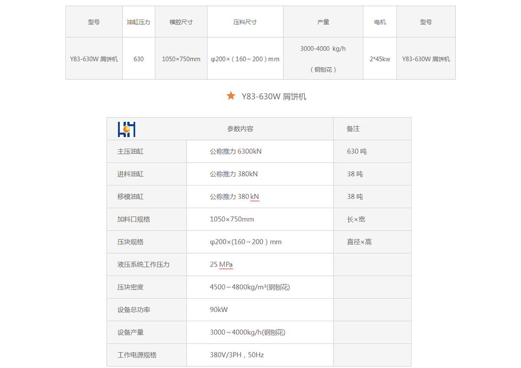Select the 模腔尺寸 column header

click(x=181, y=22)
